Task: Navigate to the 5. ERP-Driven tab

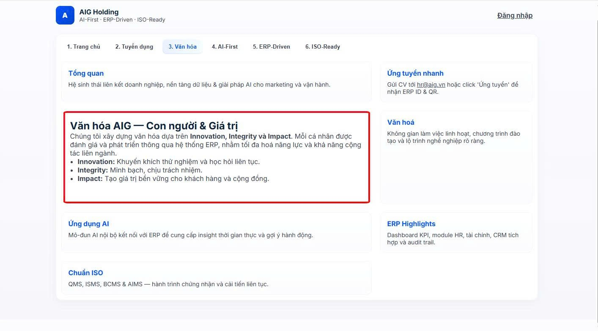Action: pos(271,47)
